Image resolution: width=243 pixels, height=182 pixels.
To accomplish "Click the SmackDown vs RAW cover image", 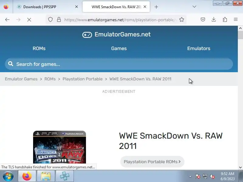I will (60, 147).
